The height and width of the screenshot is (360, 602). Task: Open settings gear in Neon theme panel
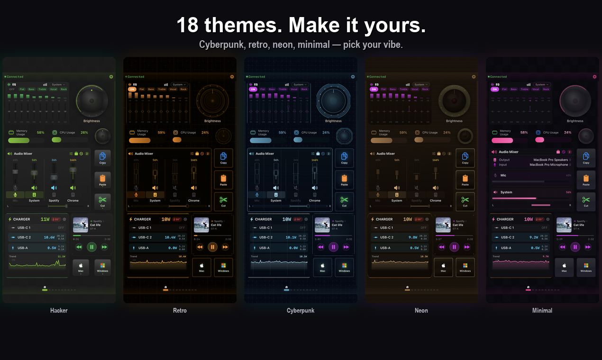click(474, 77)
